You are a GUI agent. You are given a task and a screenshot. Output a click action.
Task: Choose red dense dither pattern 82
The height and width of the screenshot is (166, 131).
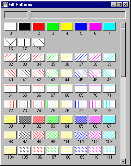39,120
